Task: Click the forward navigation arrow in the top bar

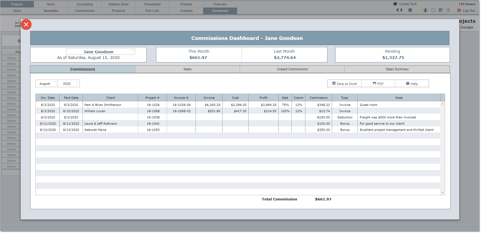Action: click(x=401, y=10)
